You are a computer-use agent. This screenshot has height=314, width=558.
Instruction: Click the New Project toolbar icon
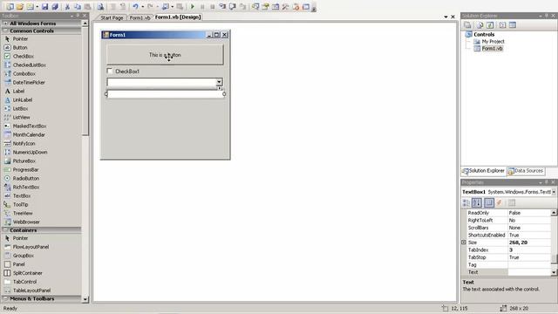(x=10, y=6)
